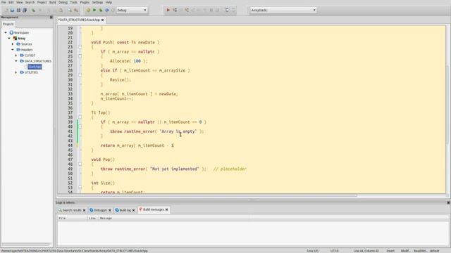
Task: Click the Build gear toolbar icon
Action: coord(88,10)
